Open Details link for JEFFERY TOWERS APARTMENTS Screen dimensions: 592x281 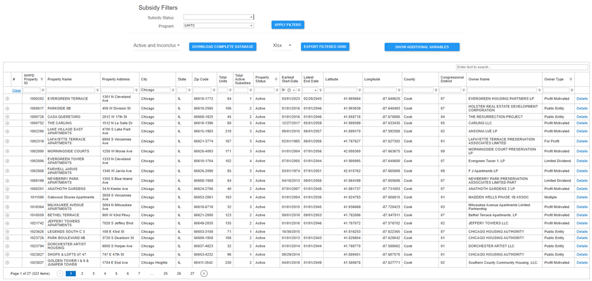click(x=582, y=223)
